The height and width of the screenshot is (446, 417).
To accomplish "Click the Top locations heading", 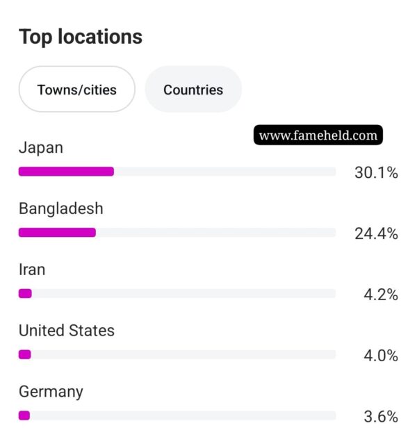I will (81, 38).
